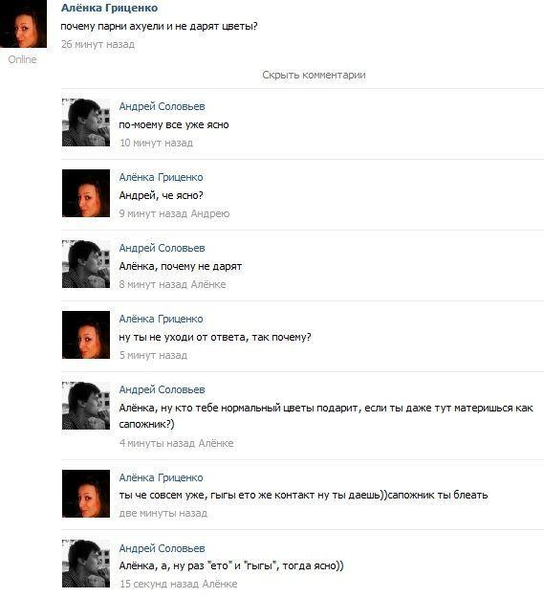This screenshot has height=598, width=544.
Task: Follow the 'Алёнке' link after '8 минут назад'
Action: click(208, 284)
